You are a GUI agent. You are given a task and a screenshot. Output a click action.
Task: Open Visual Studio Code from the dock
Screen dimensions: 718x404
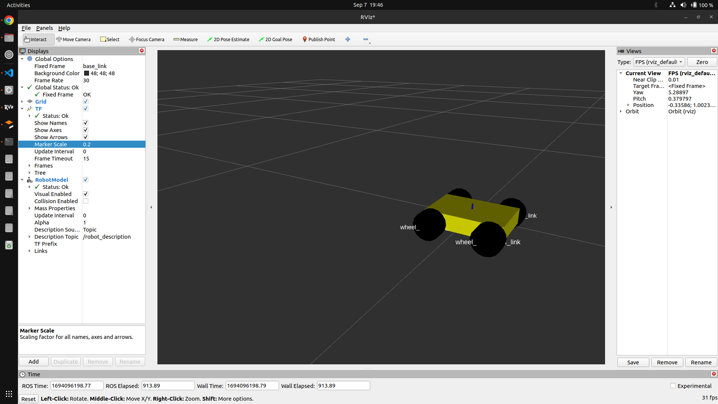[x=9, y=73]
